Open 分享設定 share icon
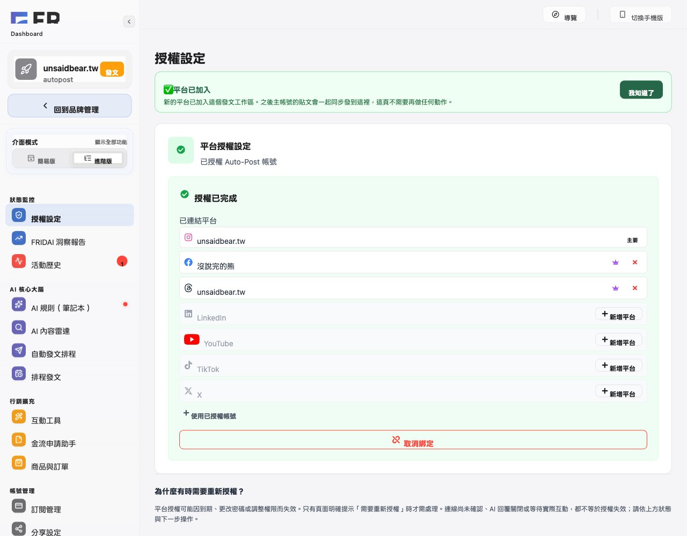The image size is (687, 536). point(19,528)
